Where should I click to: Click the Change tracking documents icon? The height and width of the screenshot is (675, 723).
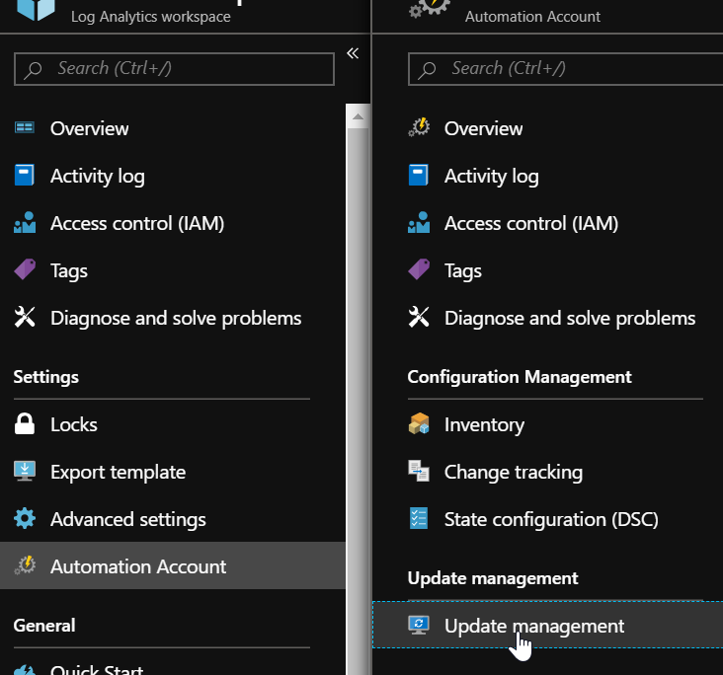pos(419,471)
